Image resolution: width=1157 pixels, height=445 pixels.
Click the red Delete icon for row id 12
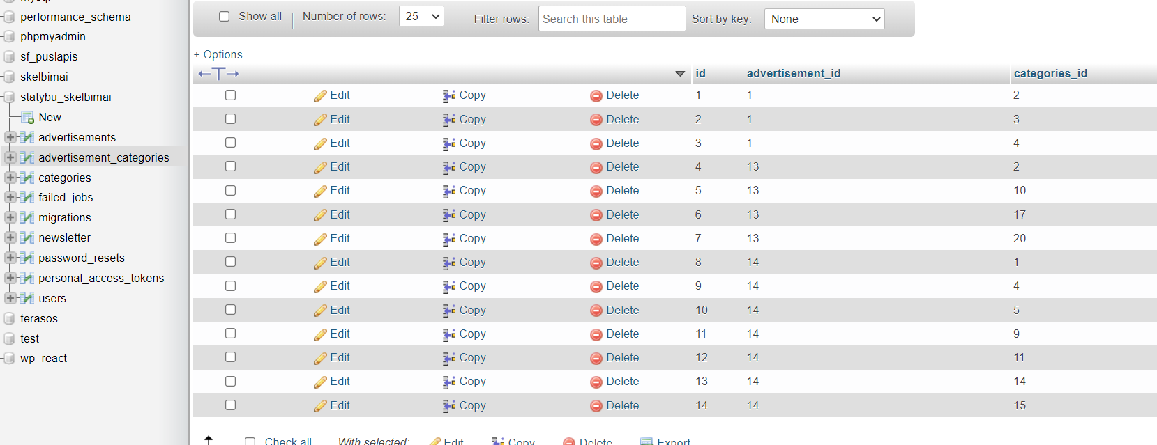(596, 359)
